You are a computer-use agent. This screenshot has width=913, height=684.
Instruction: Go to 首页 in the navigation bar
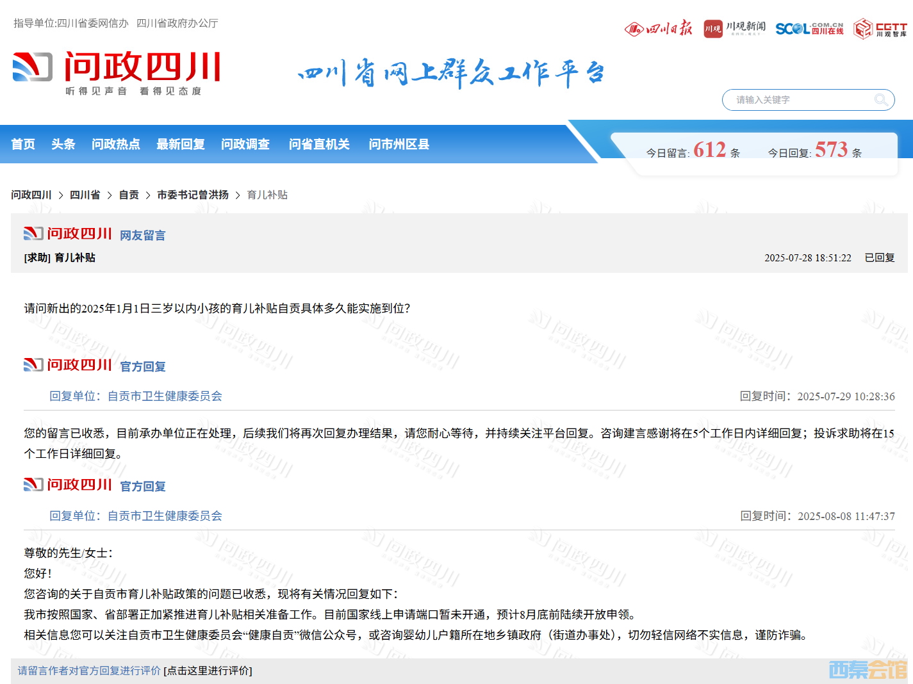[x=23, y=144]
